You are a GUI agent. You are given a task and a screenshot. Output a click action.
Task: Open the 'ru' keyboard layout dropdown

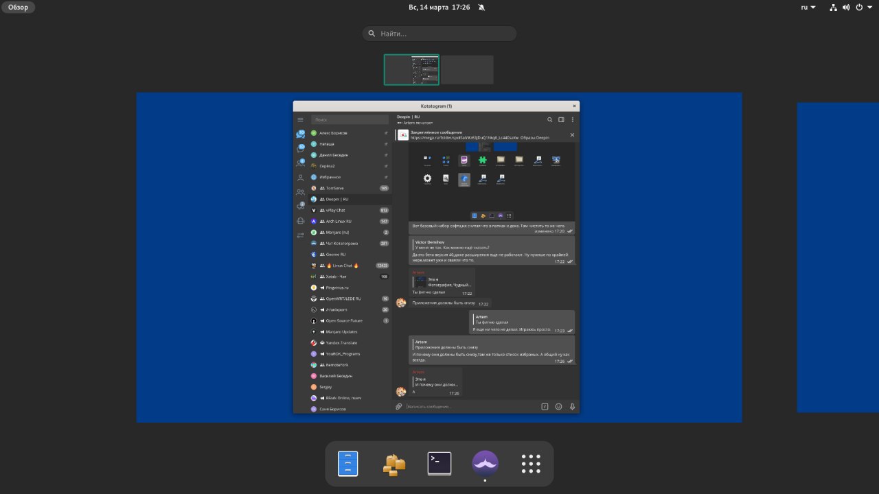tap(808, 7)
